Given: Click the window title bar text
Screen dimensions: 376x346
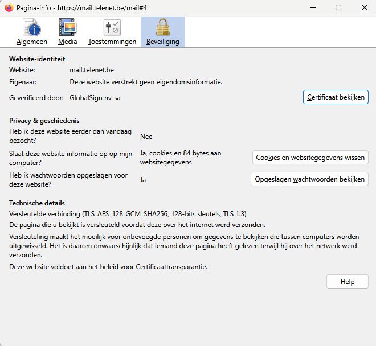Looking at the screenshot, I should (91, 8).
